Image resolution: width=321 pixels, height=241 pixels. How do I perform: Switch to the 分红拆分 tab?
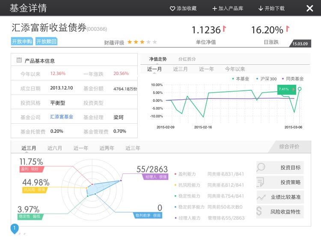[187, 59]
